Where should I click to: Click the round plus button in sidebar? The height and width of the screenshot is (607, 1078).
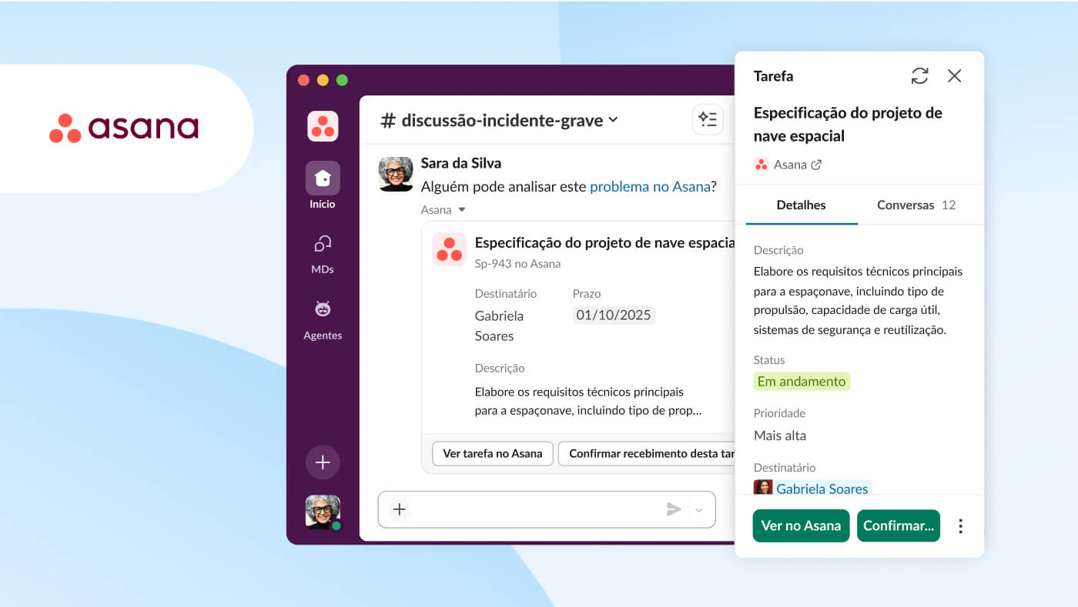click(x=323, y=462)
